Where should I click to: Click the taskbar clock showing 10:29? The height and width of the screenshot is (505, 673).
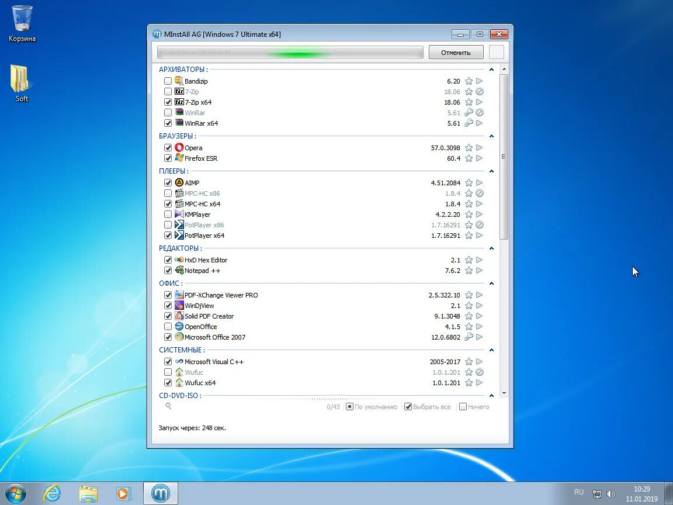click(x=641, y=494)
